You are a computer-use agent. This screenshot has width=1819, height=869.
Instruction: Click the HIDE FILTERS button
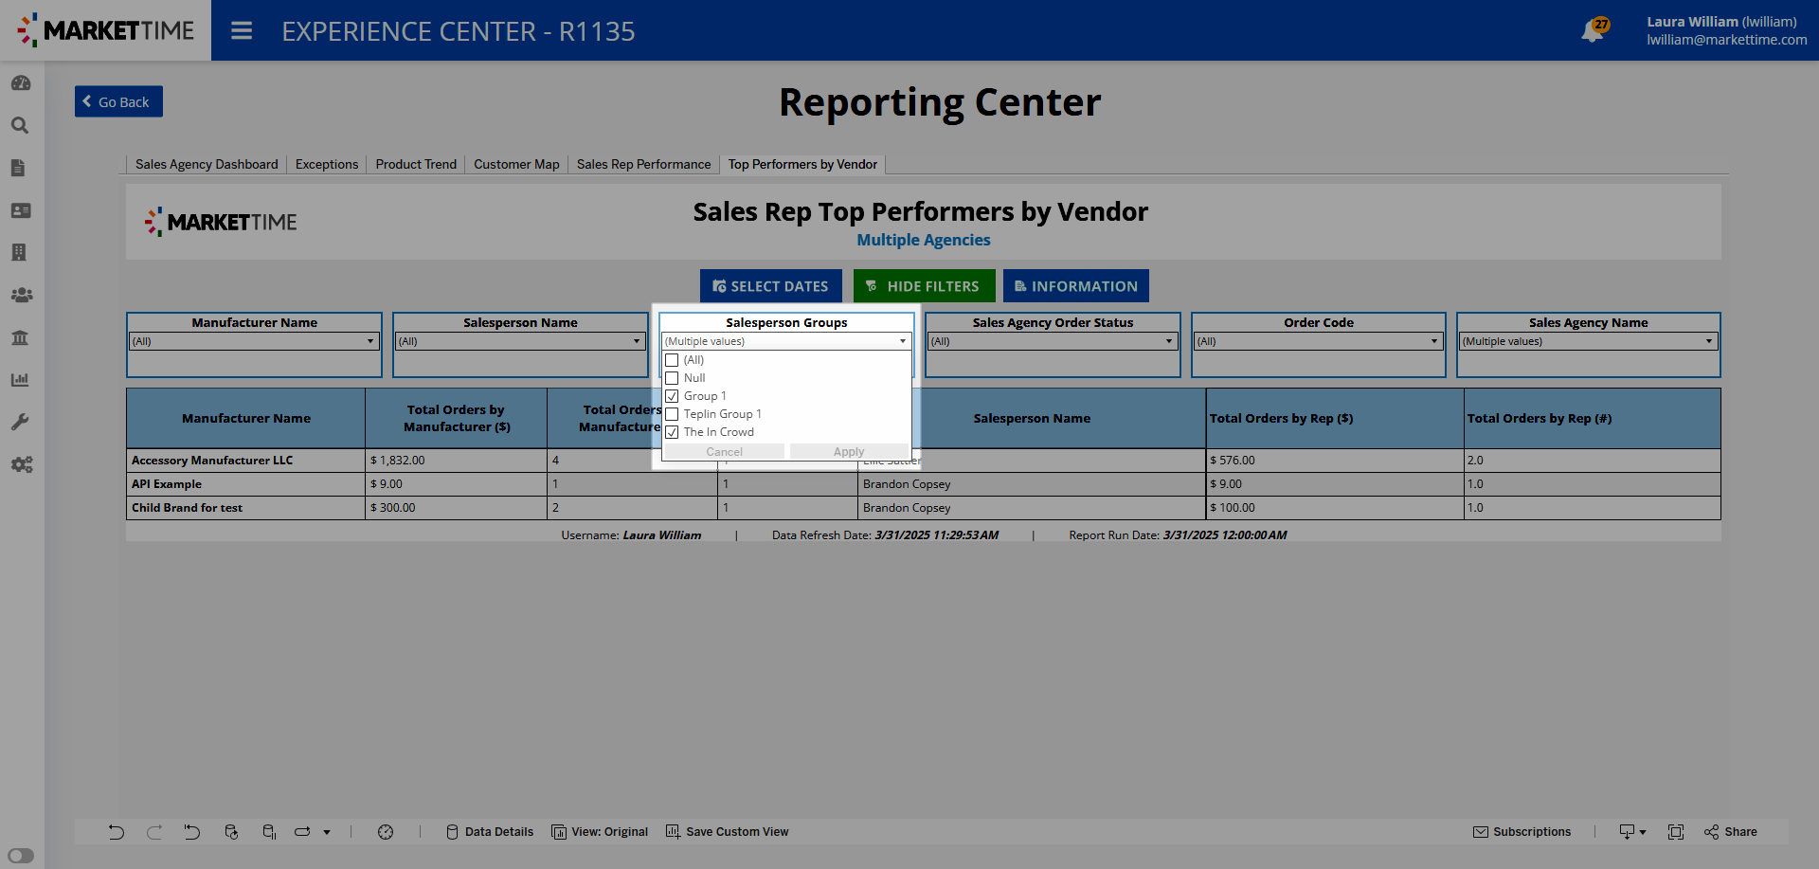(x=924, y=286)
